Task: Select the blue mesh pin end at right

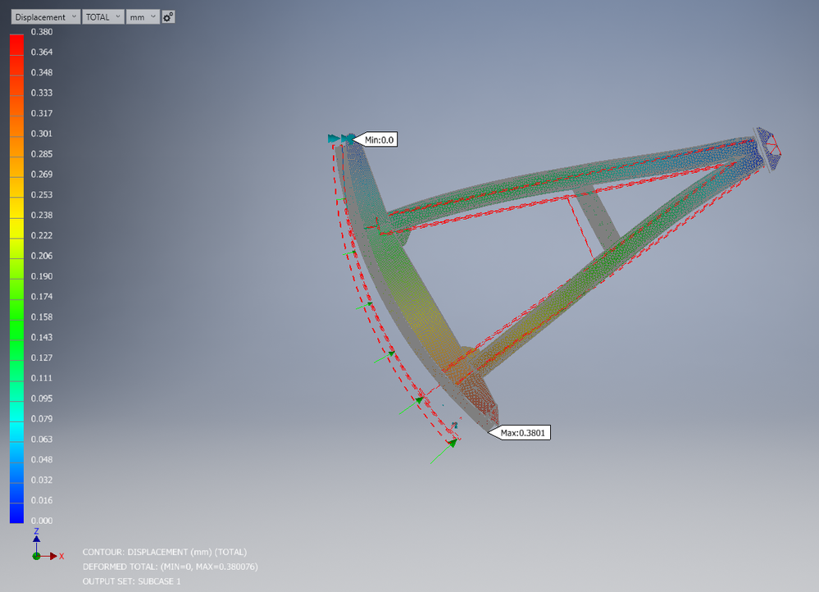Action: pyautogui.click(x=768, y=148)
